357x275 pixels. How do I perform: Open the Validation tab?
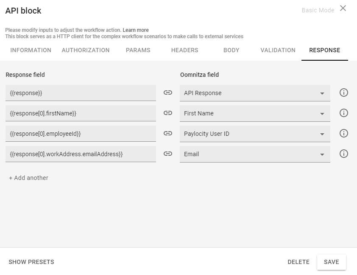pyautogui.click(x=278, y=50)
